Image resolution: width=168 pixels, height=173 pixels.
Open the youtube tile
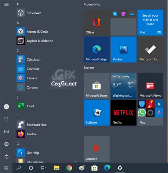click(x=96, y=149)
